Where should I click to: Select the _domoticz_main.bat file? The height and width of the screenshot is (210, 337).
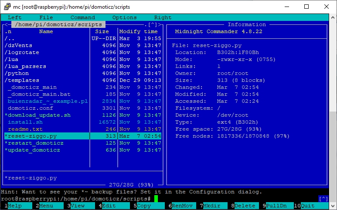[83, 94]
